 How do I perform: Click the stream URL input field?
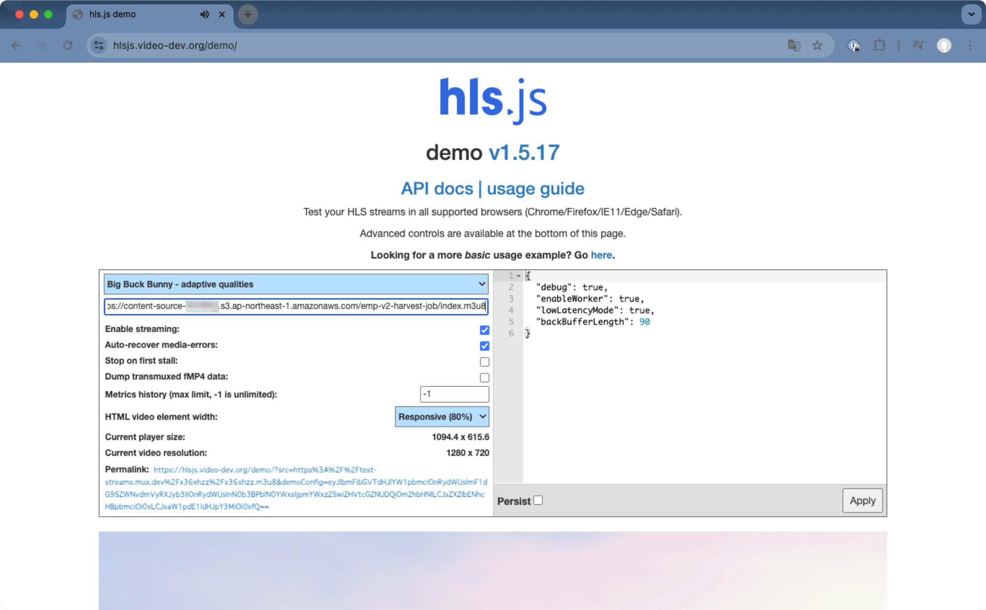pyautogui.click(x=296, y=306)
